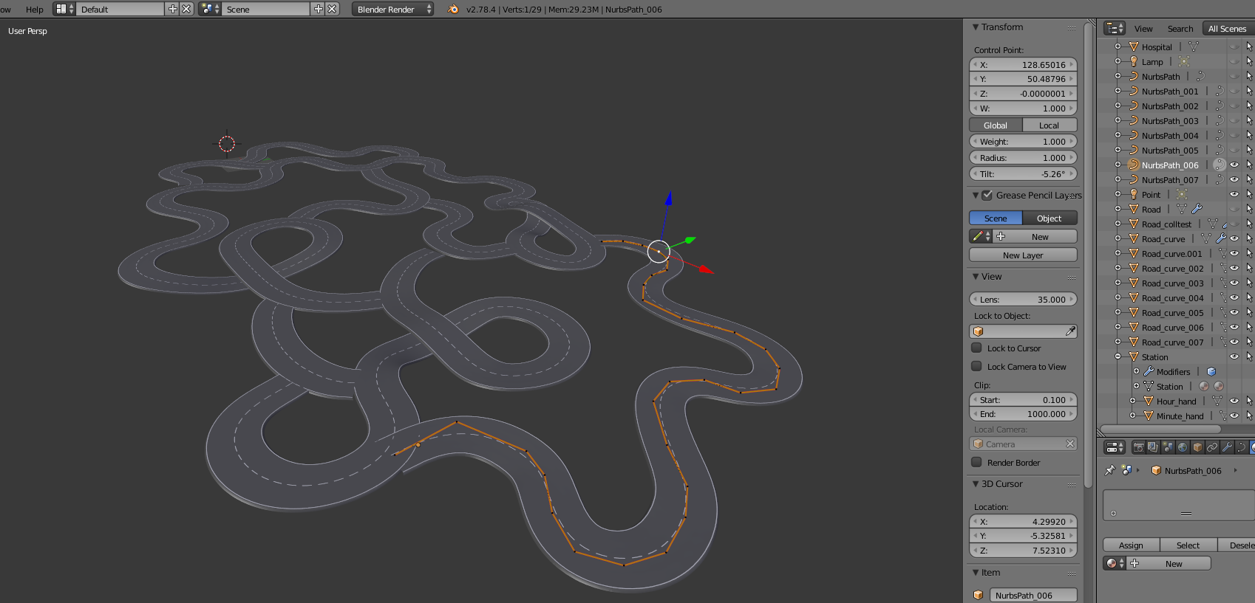Add a new scene with plus icon

coord(319,9)
